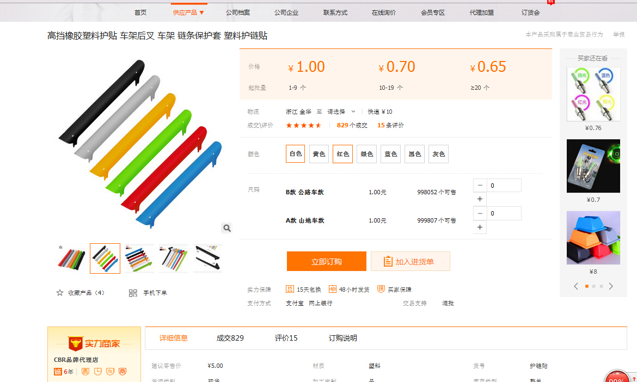
Task: Click the A款 山地车款 quantity input field
Action: [504, 213]
